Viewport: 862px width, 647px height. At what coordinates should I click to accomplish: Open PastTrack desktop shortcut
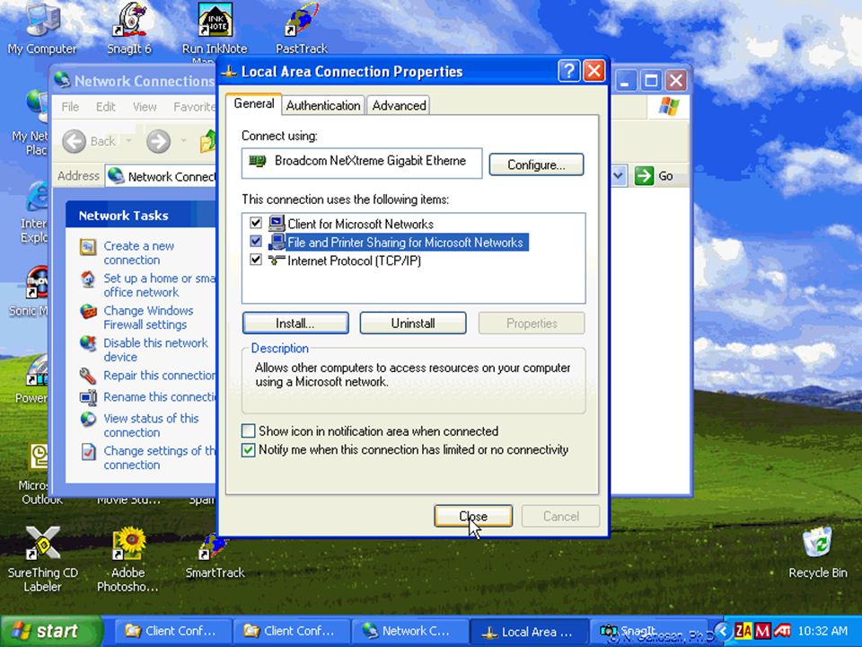302,28
